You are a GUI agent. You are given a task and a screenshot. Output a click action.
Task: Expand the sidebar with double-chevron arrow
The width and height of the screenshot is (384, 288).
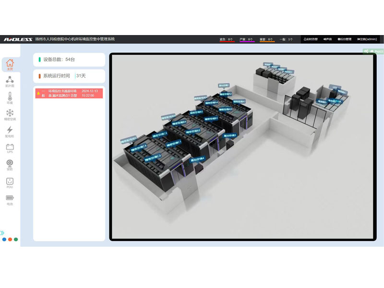[2, 233]
